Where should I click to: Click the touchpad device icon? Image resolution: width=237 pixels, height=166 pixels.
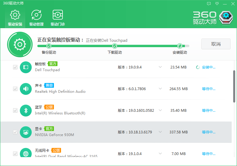pyautogui.click(x=26, y=67)
